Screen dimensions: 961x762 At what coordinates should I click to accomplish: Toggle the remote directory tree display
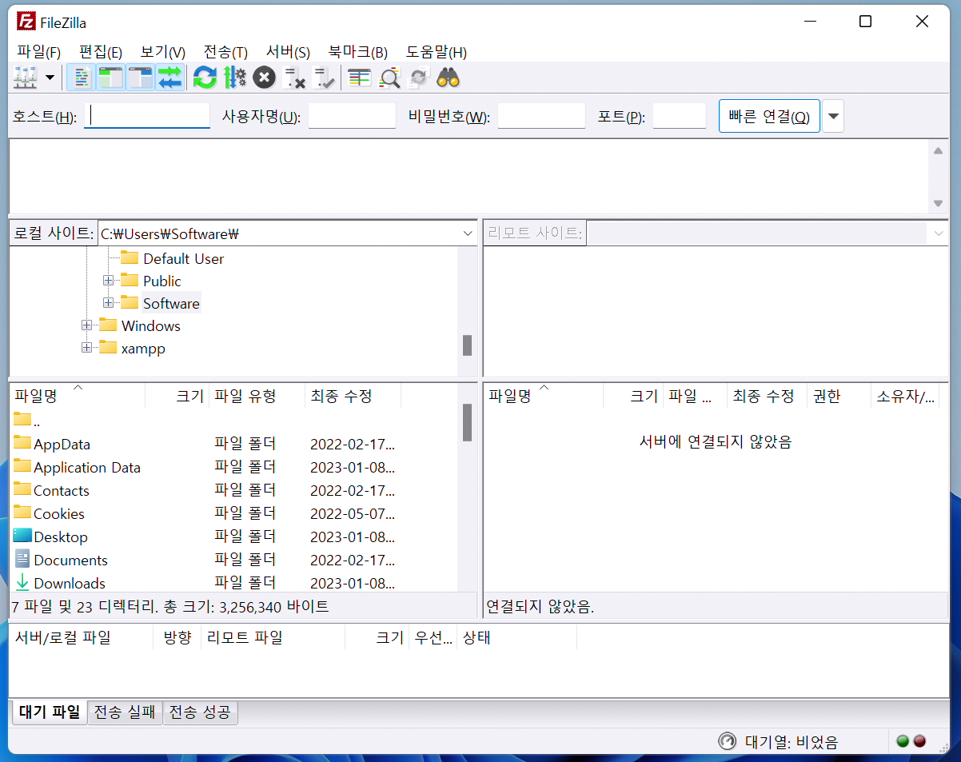[140, 78]
